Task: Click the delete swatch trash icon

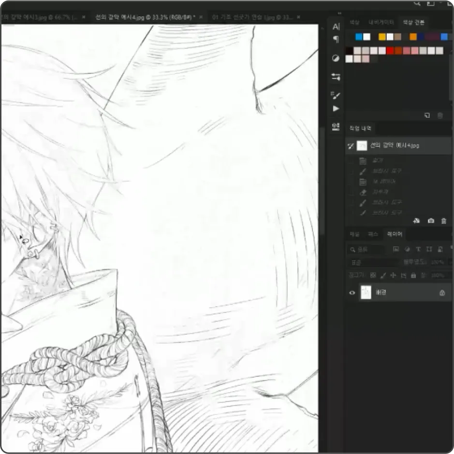Action: pos(440,115)
